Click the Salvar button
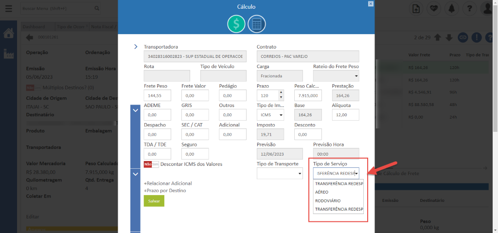498x233 pixels. pyautogui.click(x=154, y=201)
